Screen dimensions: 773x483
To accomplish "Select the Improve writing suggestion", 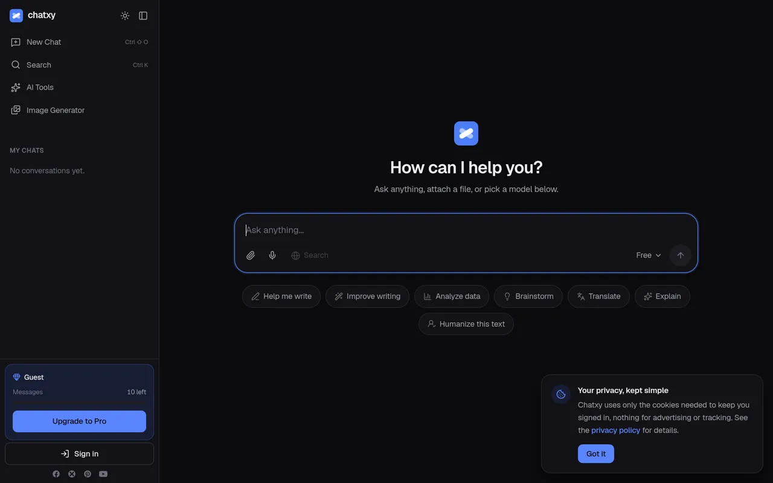I will (367, 296).
